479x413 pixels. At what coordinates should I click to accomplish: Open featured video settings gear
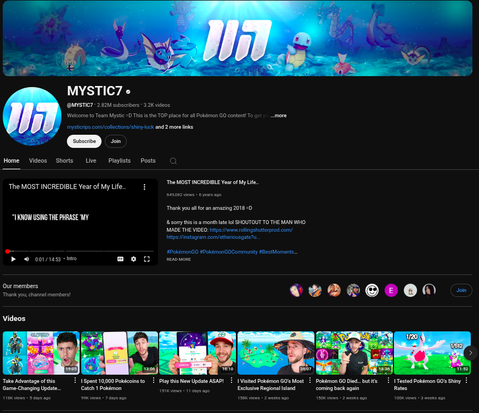click(x=133, y=259)
